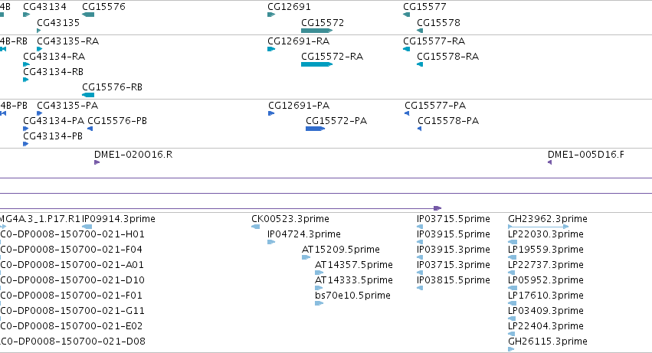The width and height of the screenshot is (652, 353).
Task: Open the CG12691 gene label
Action: coord(289,7)
